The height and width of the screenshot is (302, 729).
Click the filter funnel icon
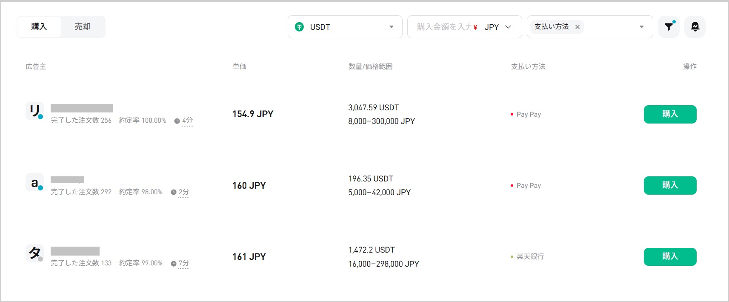tap(669, 27)
